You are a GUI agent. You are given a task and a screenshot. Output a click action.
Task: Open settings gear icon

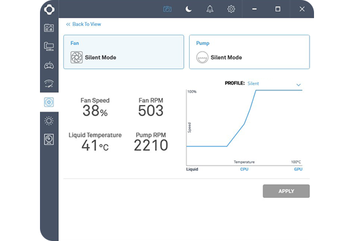231,9
